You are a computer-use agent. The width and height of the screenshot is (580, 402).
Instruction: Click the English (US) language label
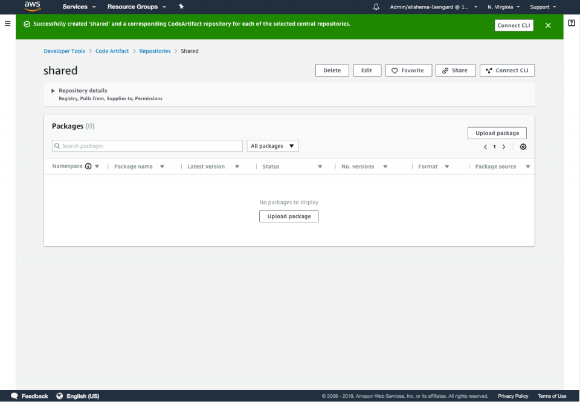[x=83, y=396]
